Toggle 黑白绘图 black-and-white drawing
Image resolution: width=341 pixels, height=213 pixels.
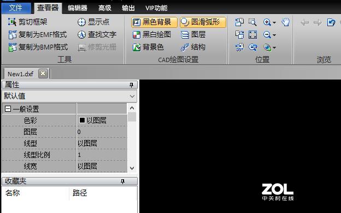(x=151, y=34)
